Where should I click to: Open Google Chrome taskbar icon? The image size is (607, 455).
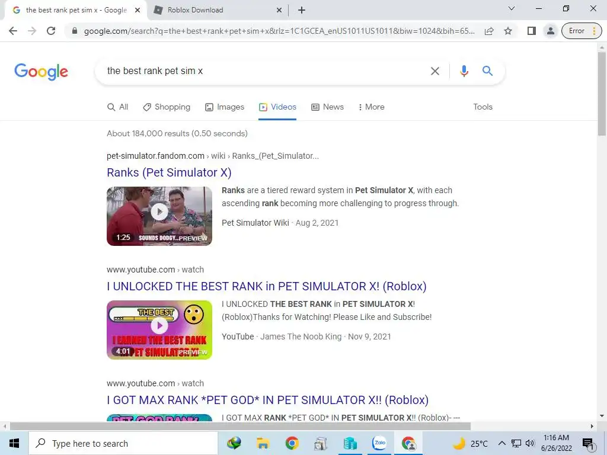pyautogui.click(x=292, y=443)
